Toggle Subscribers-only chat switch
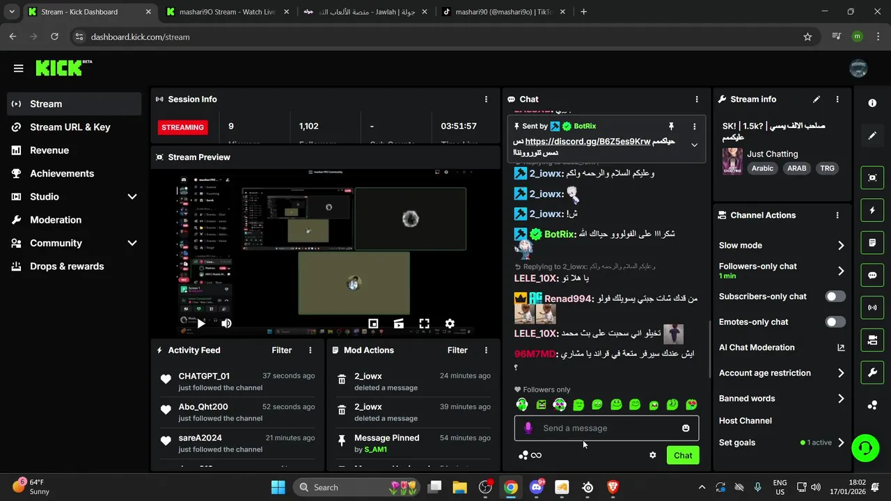 click(835, 296)
